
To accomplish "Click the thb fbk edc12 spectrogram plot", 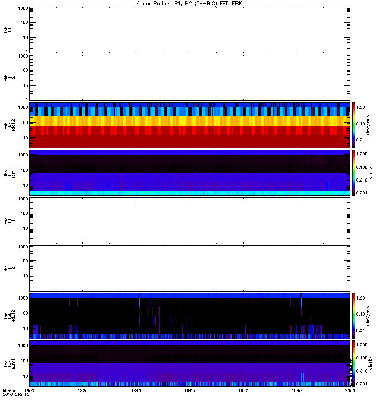I will tap(189, 125).
